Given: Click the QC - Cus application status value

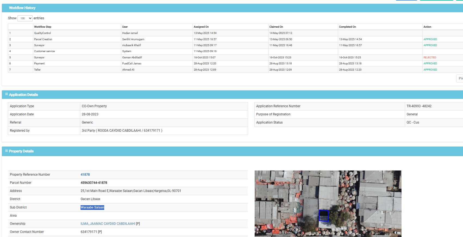Looking at the screenshot, I should pyautogui.click(x=413, y=122).
